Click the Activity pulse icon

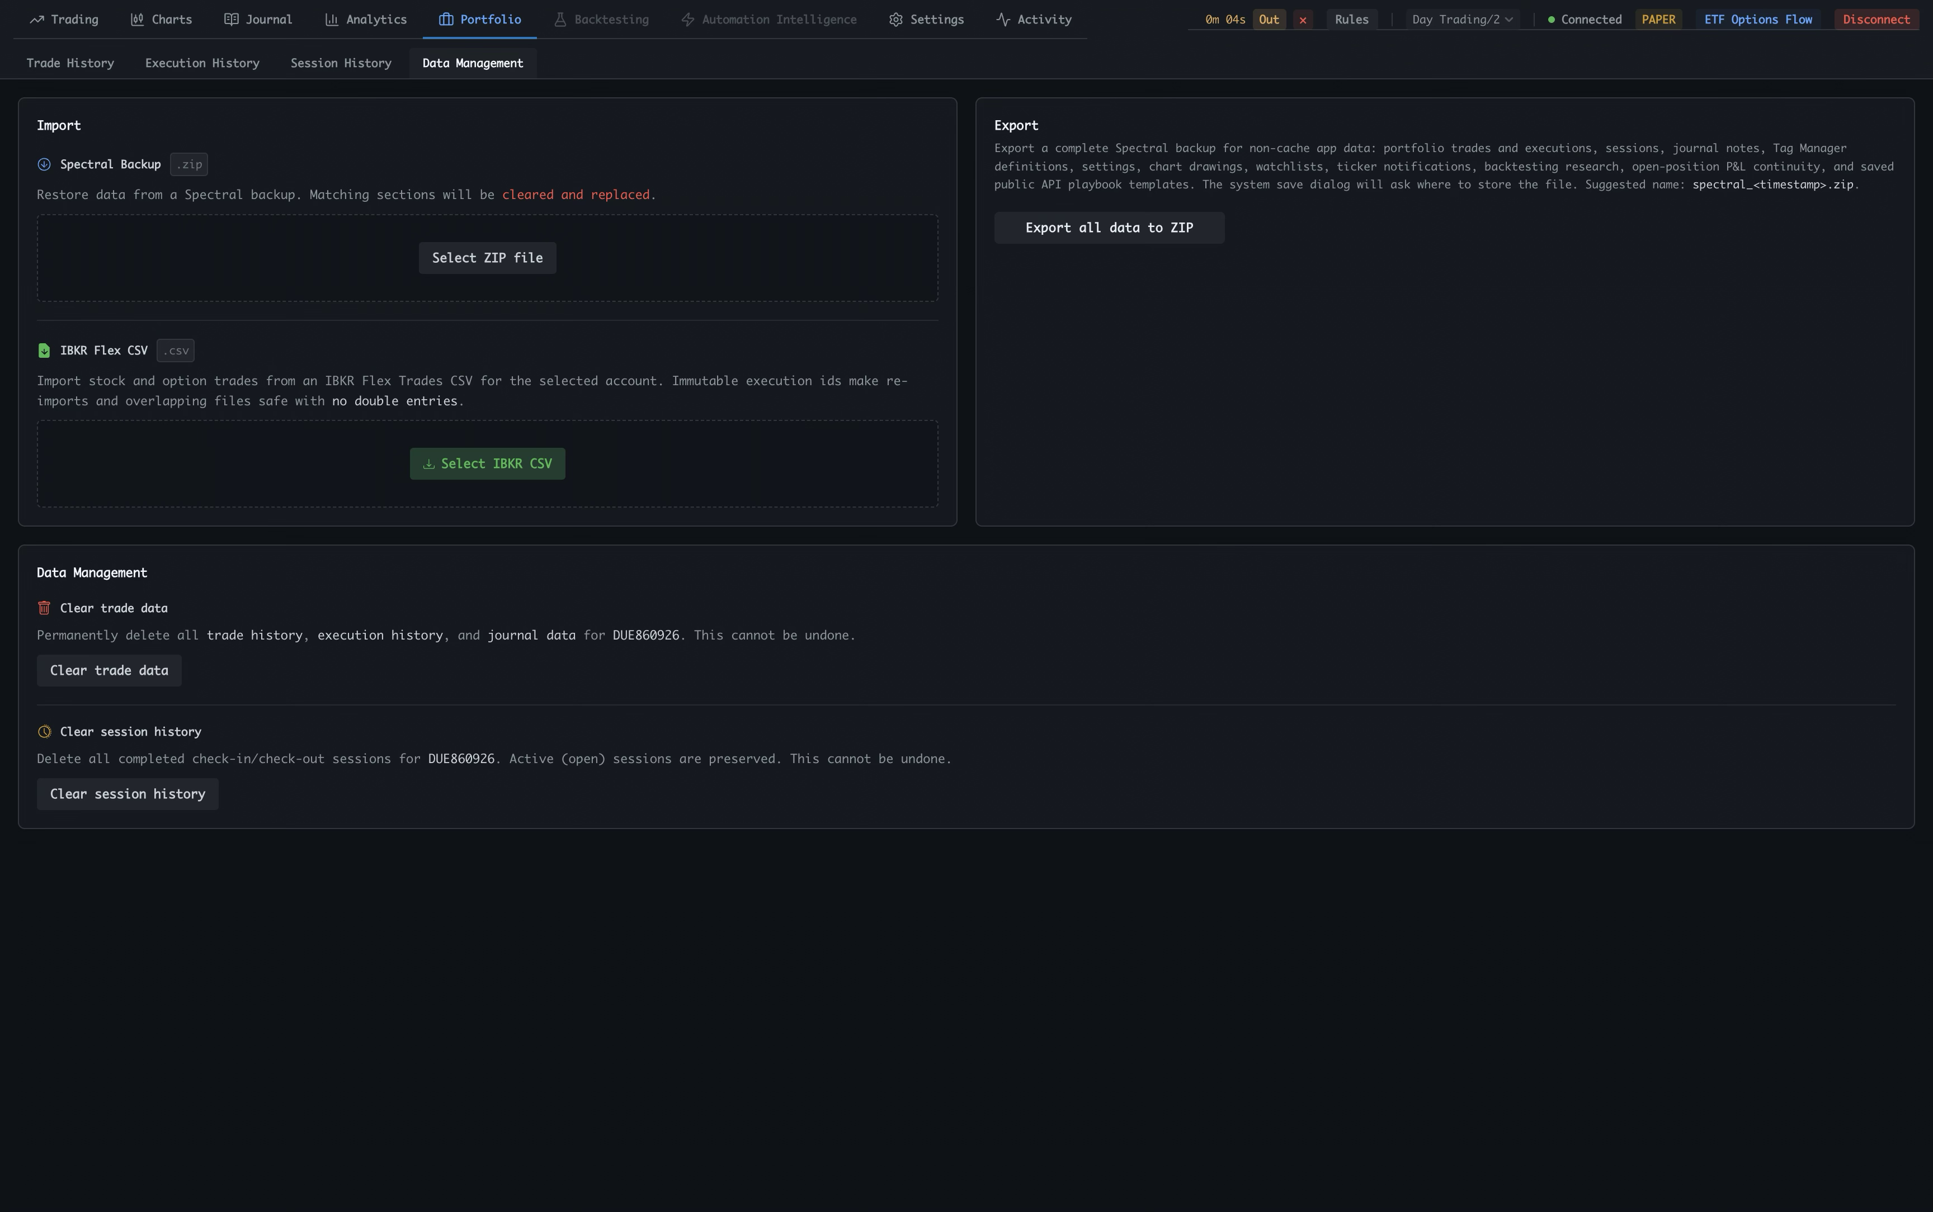1002,19
